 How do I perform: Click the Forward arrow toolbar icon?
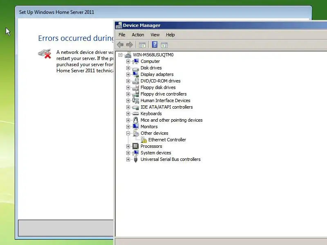(130, 45)
